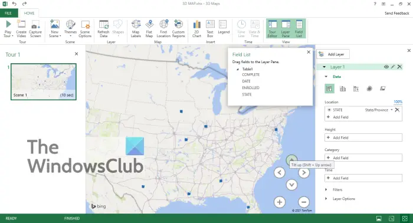Add Field under Height
This screenshot has height=223, width=413.
[x=363, y=137]
